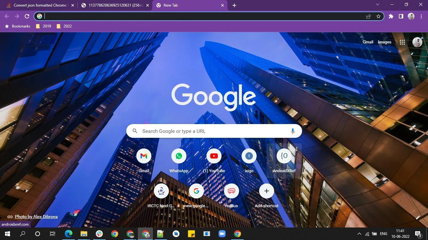This screenshot has width=428, height=240.
Task: Click the Chrome profile avatar icon
Action: 411,16
